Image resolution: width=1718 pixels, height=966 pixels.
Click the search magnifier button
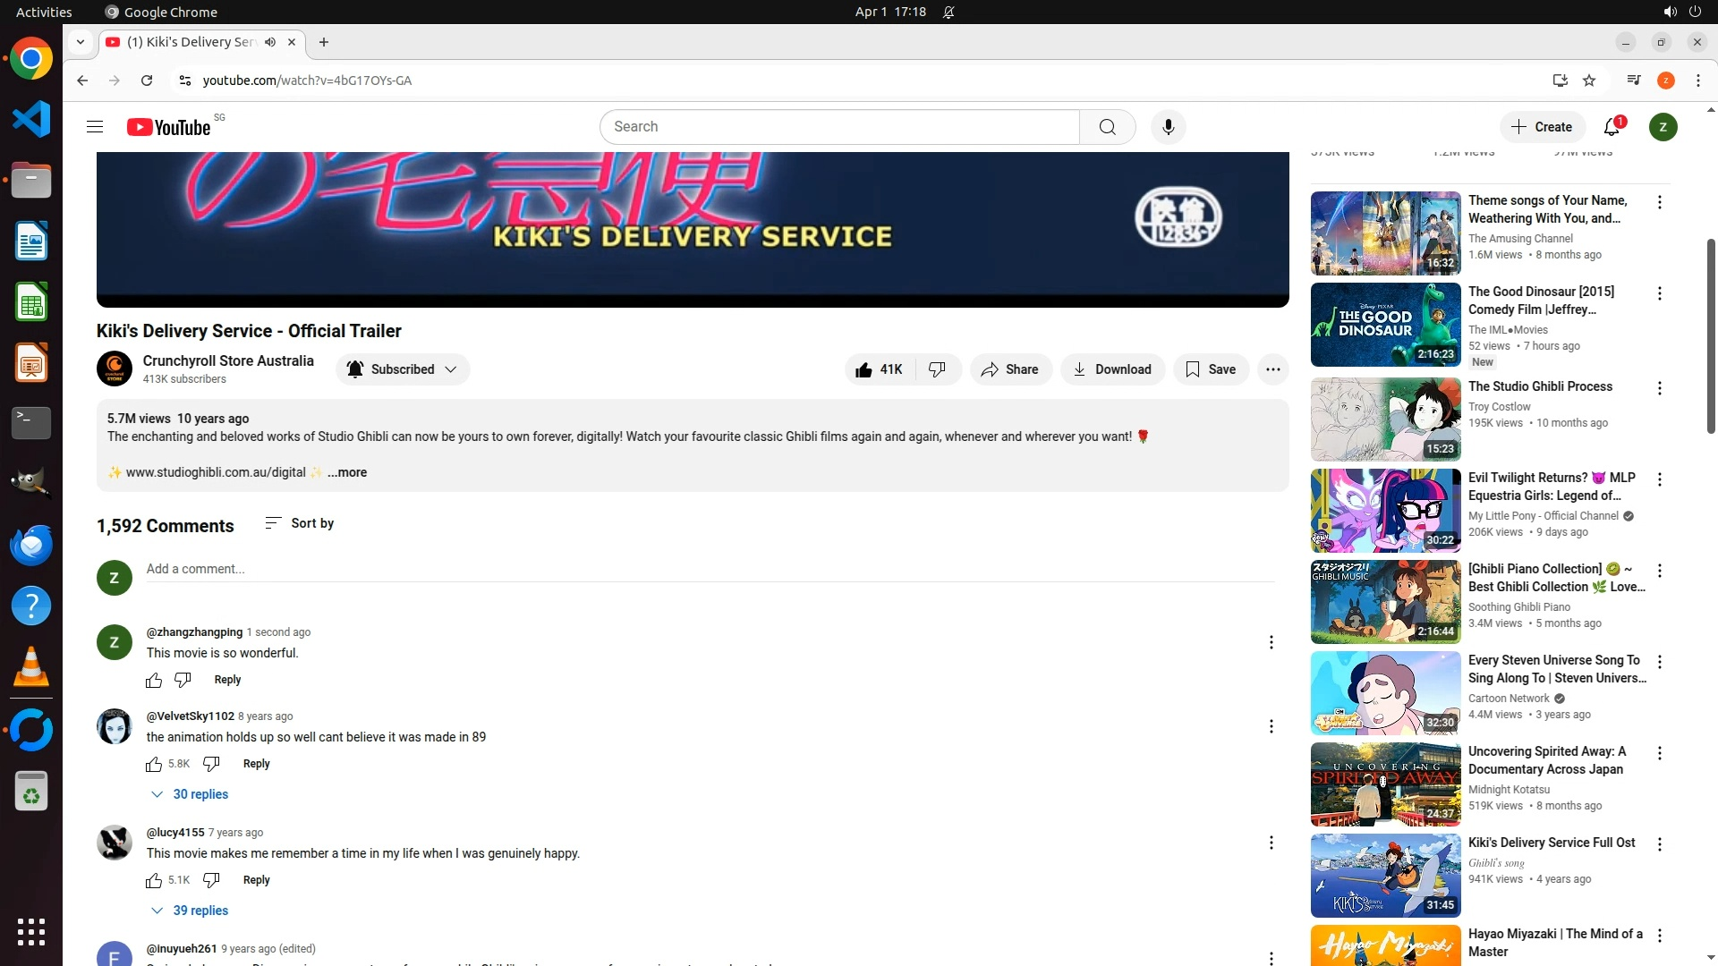(1107, 127)
